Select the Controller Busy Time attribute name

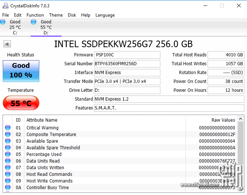[x=48, y=187]
